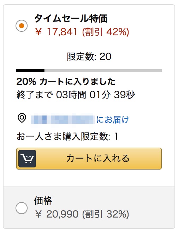Click the 限定数: 20 text
Screen dimensions: 178x231
click(89, 57)
